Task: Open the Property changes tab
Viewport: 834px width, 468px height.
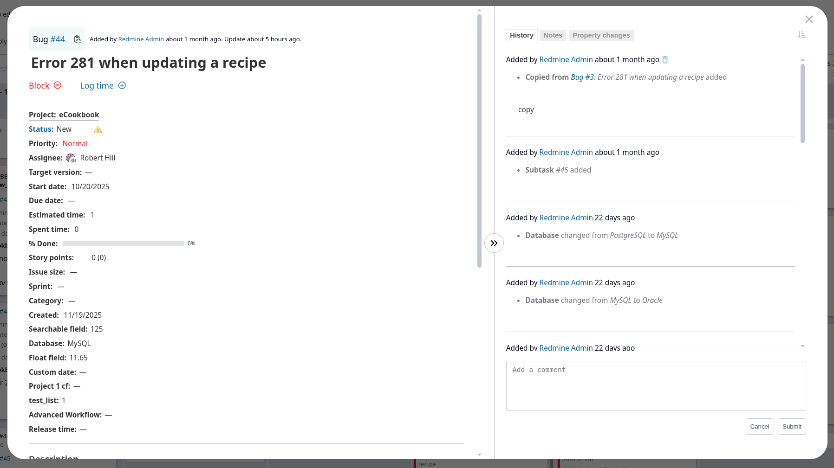Action: [601, 35]
